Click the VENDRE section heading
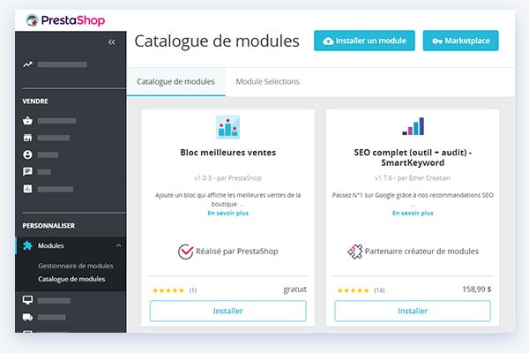The height and width of the screenshot is (353, 529). pos(35,101)
